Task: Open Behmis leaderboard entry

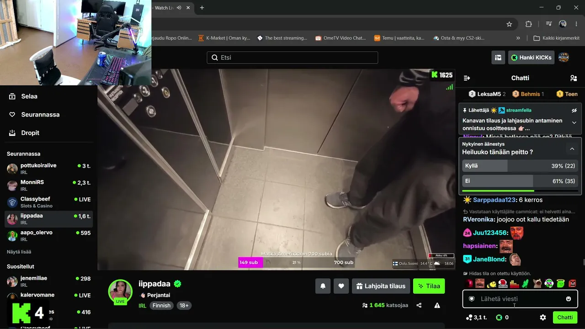Action: [528, 94]
